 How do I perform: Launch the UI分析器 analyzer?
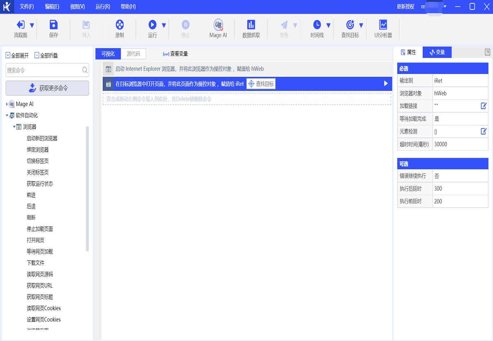pos(383,25)
